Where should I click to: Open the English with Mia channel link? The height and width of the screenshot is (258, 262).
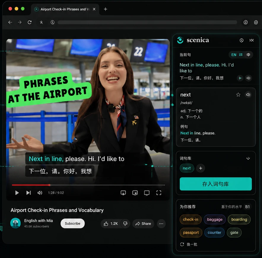click(39, 221)
